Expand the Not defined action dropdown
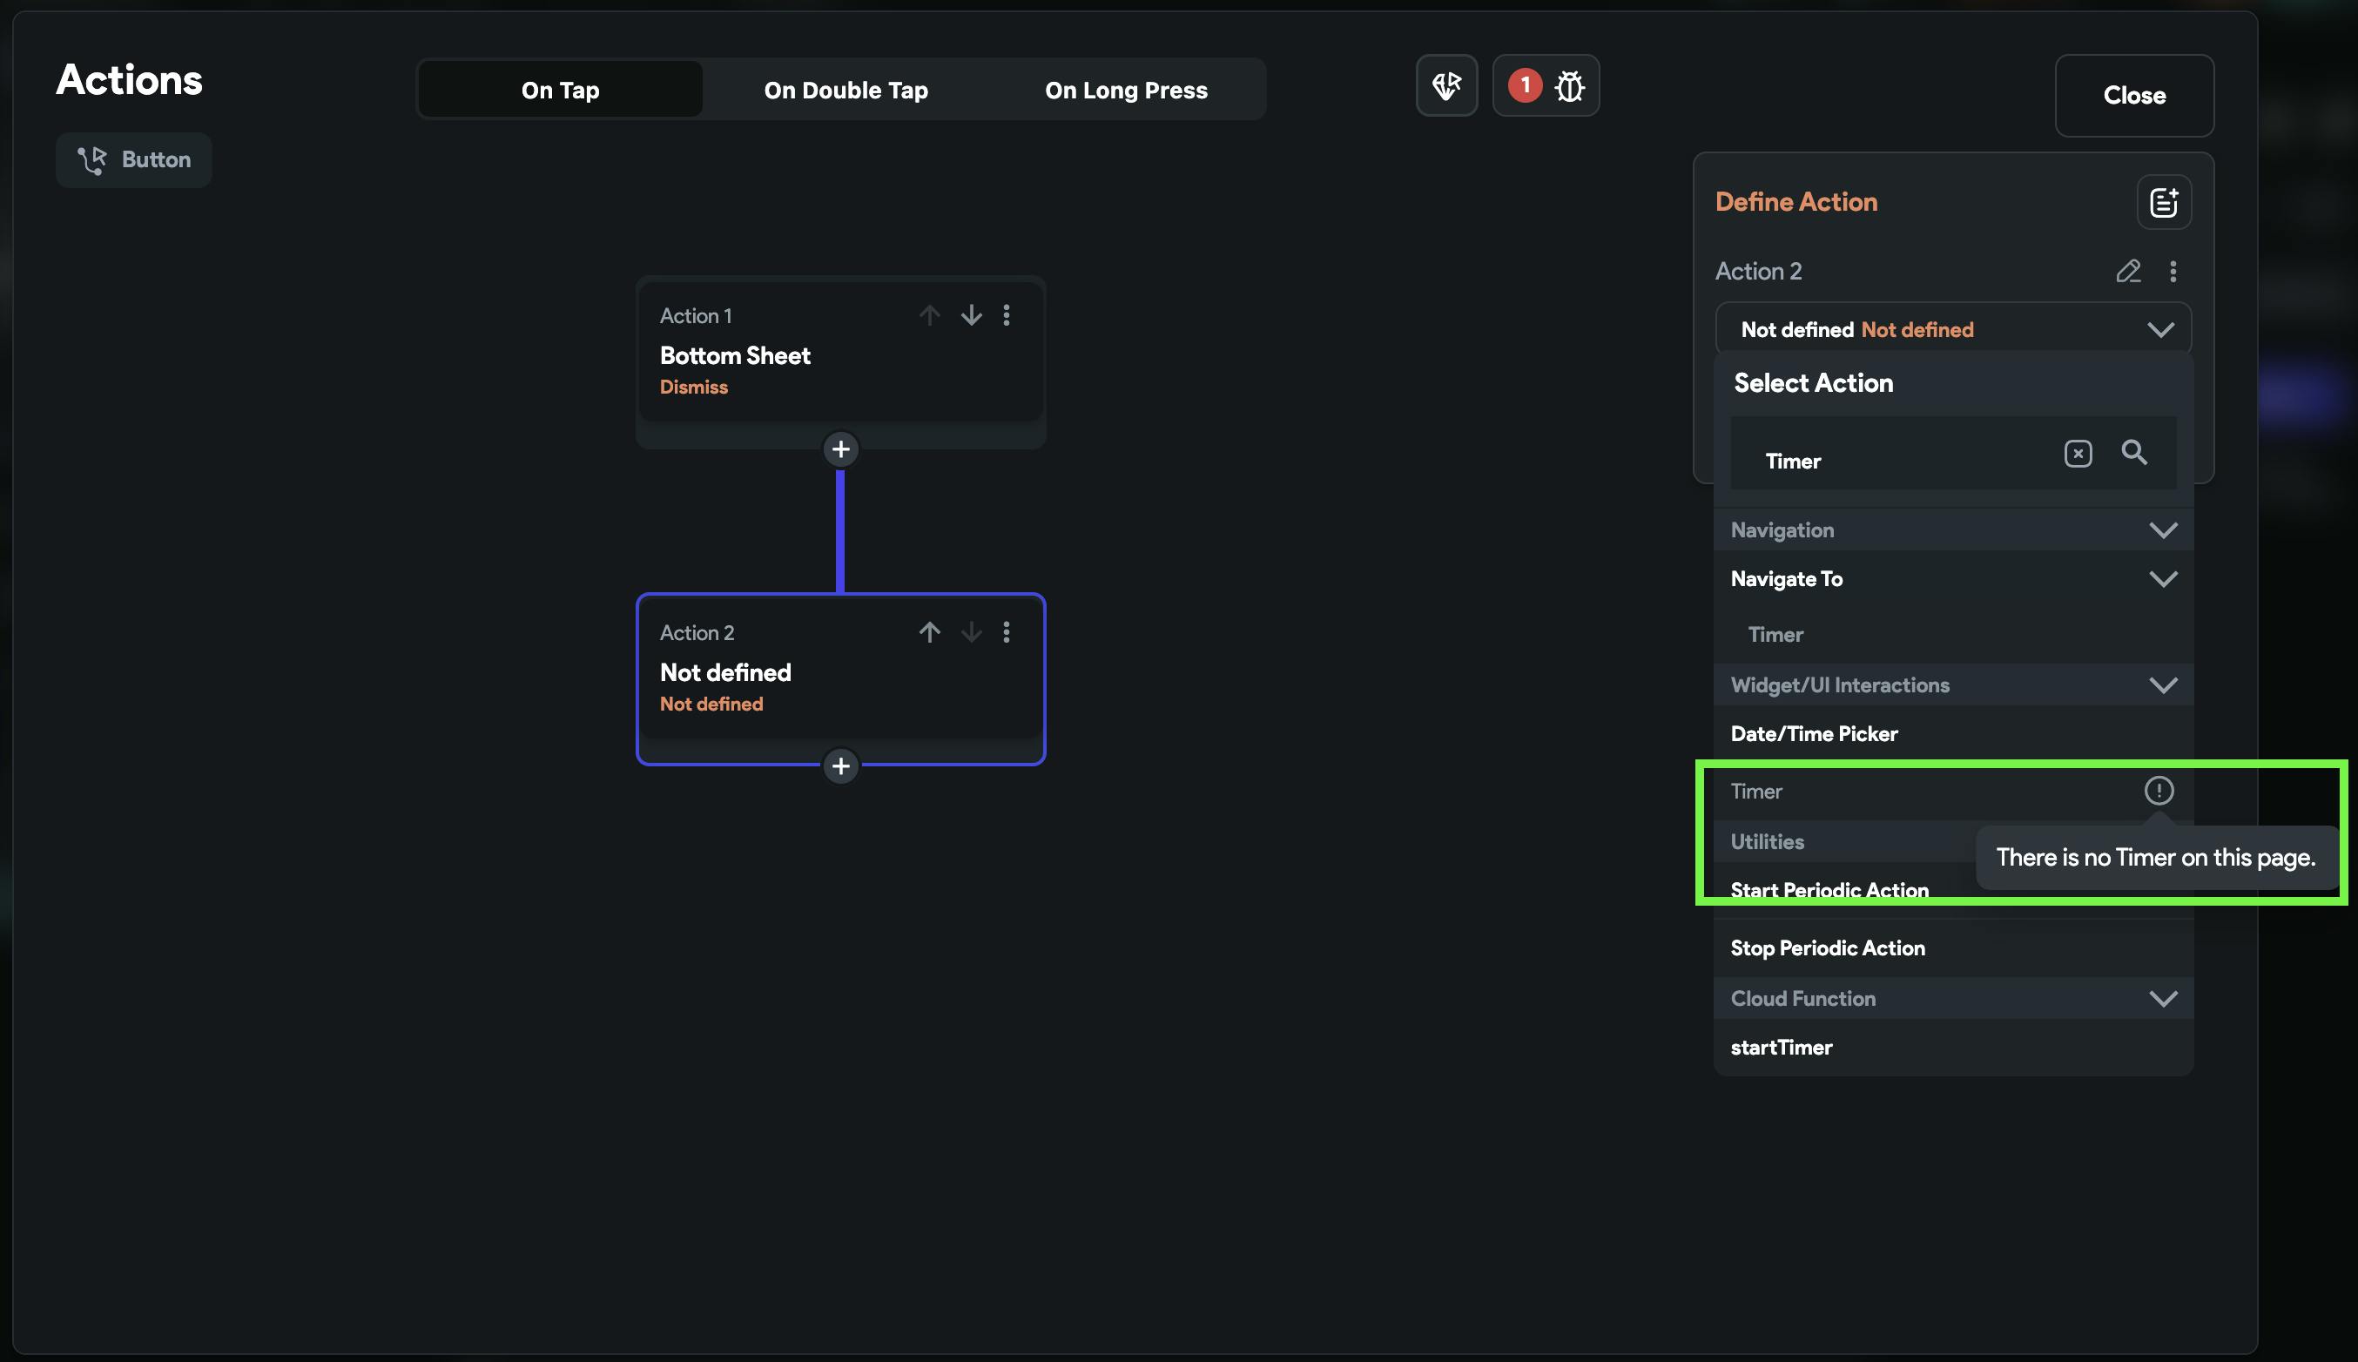Image resolution: width=2358 pixels, height=1362 pixels. [2159, 330]
